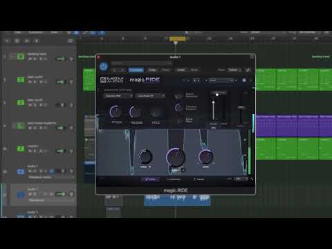This screenshot has height=249, width=332.
Task: Click the Backing track instrument icon
Action: click(x=21, y=57)
